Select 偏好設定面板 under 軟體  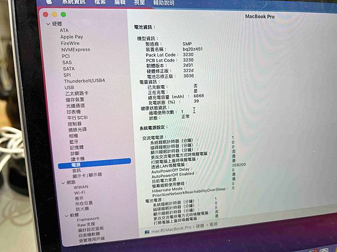pos(91,229)
